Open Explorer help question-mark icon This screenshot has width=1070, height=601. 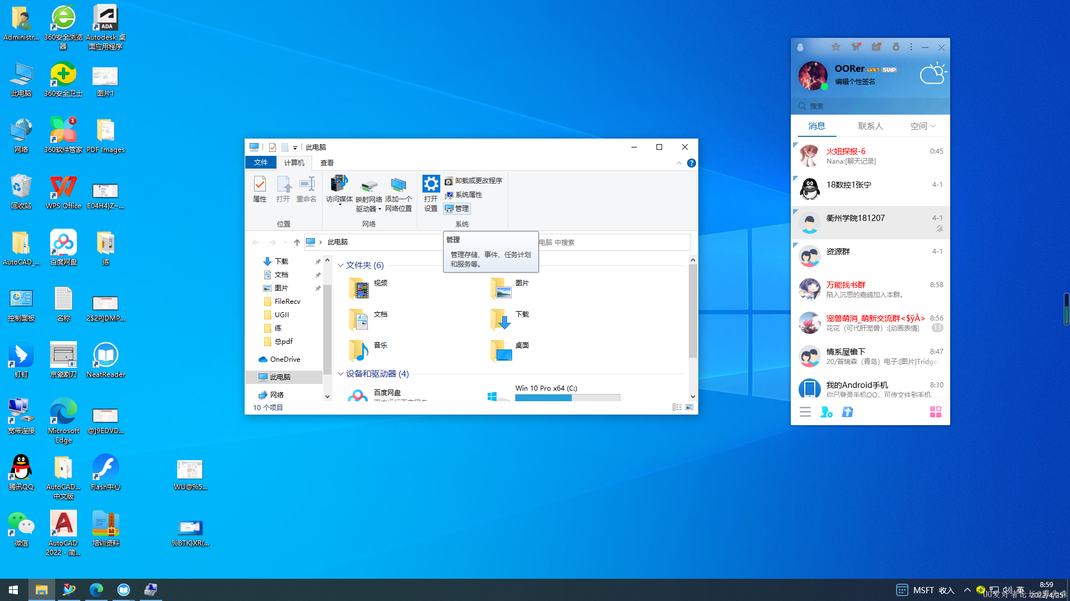point(692,163)
